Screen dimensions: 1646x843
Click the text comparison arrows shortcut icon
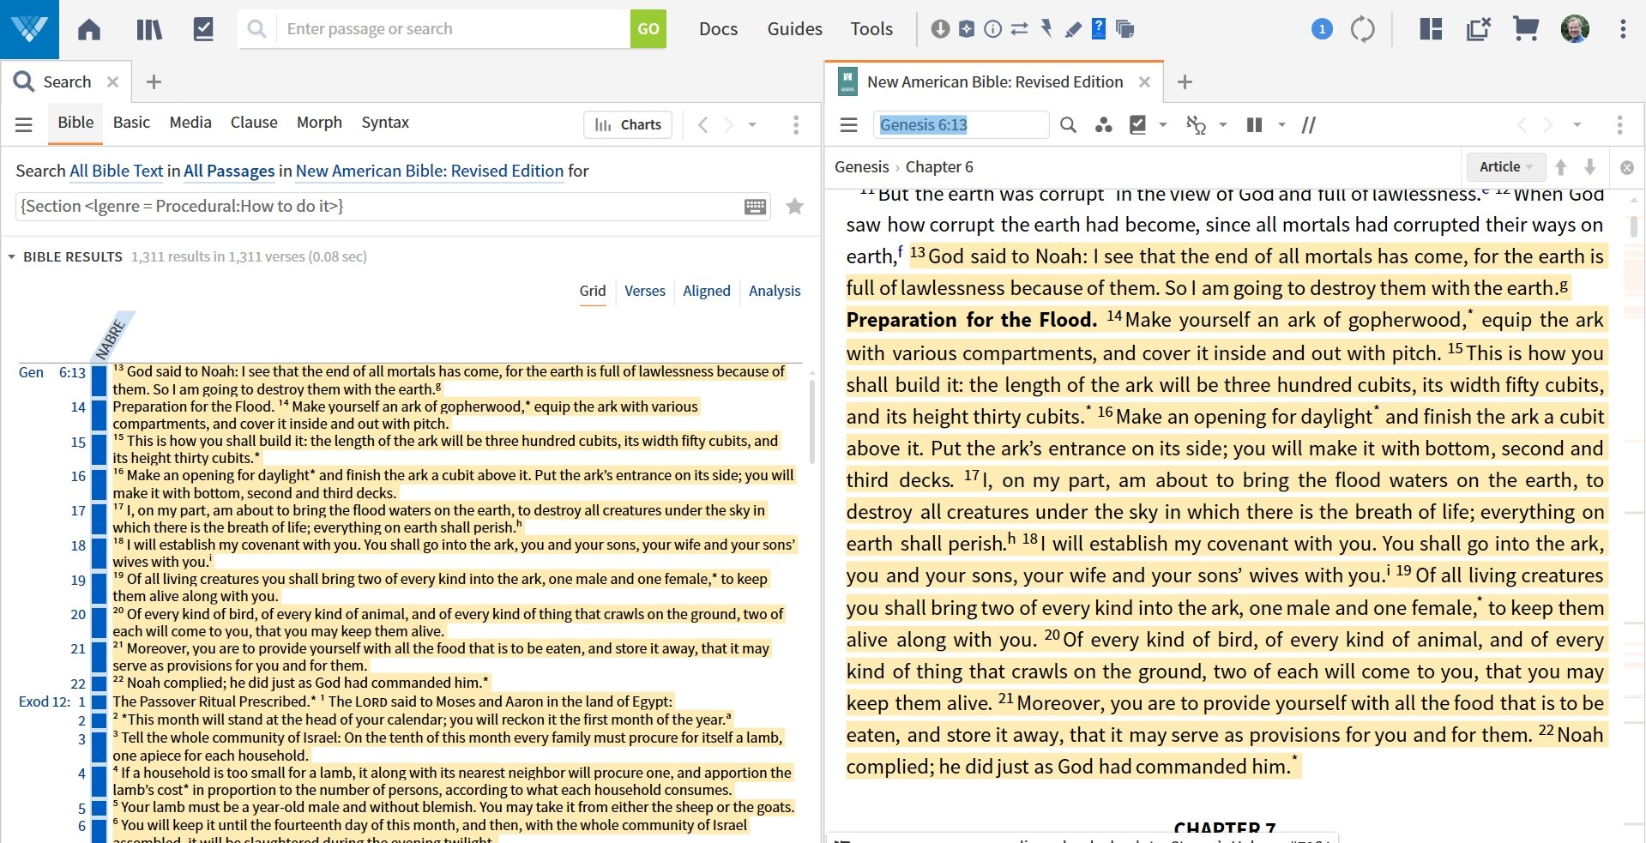point(1019,29)
